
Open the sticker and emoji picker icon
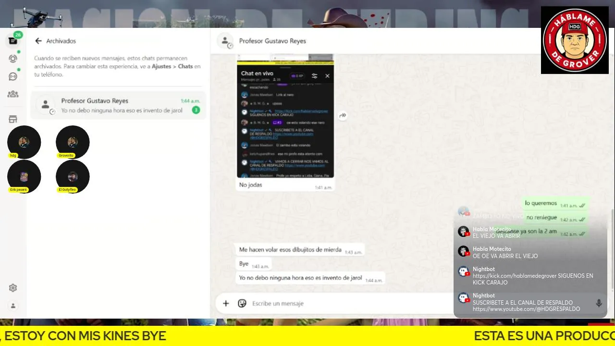click(x=242, y=303)
